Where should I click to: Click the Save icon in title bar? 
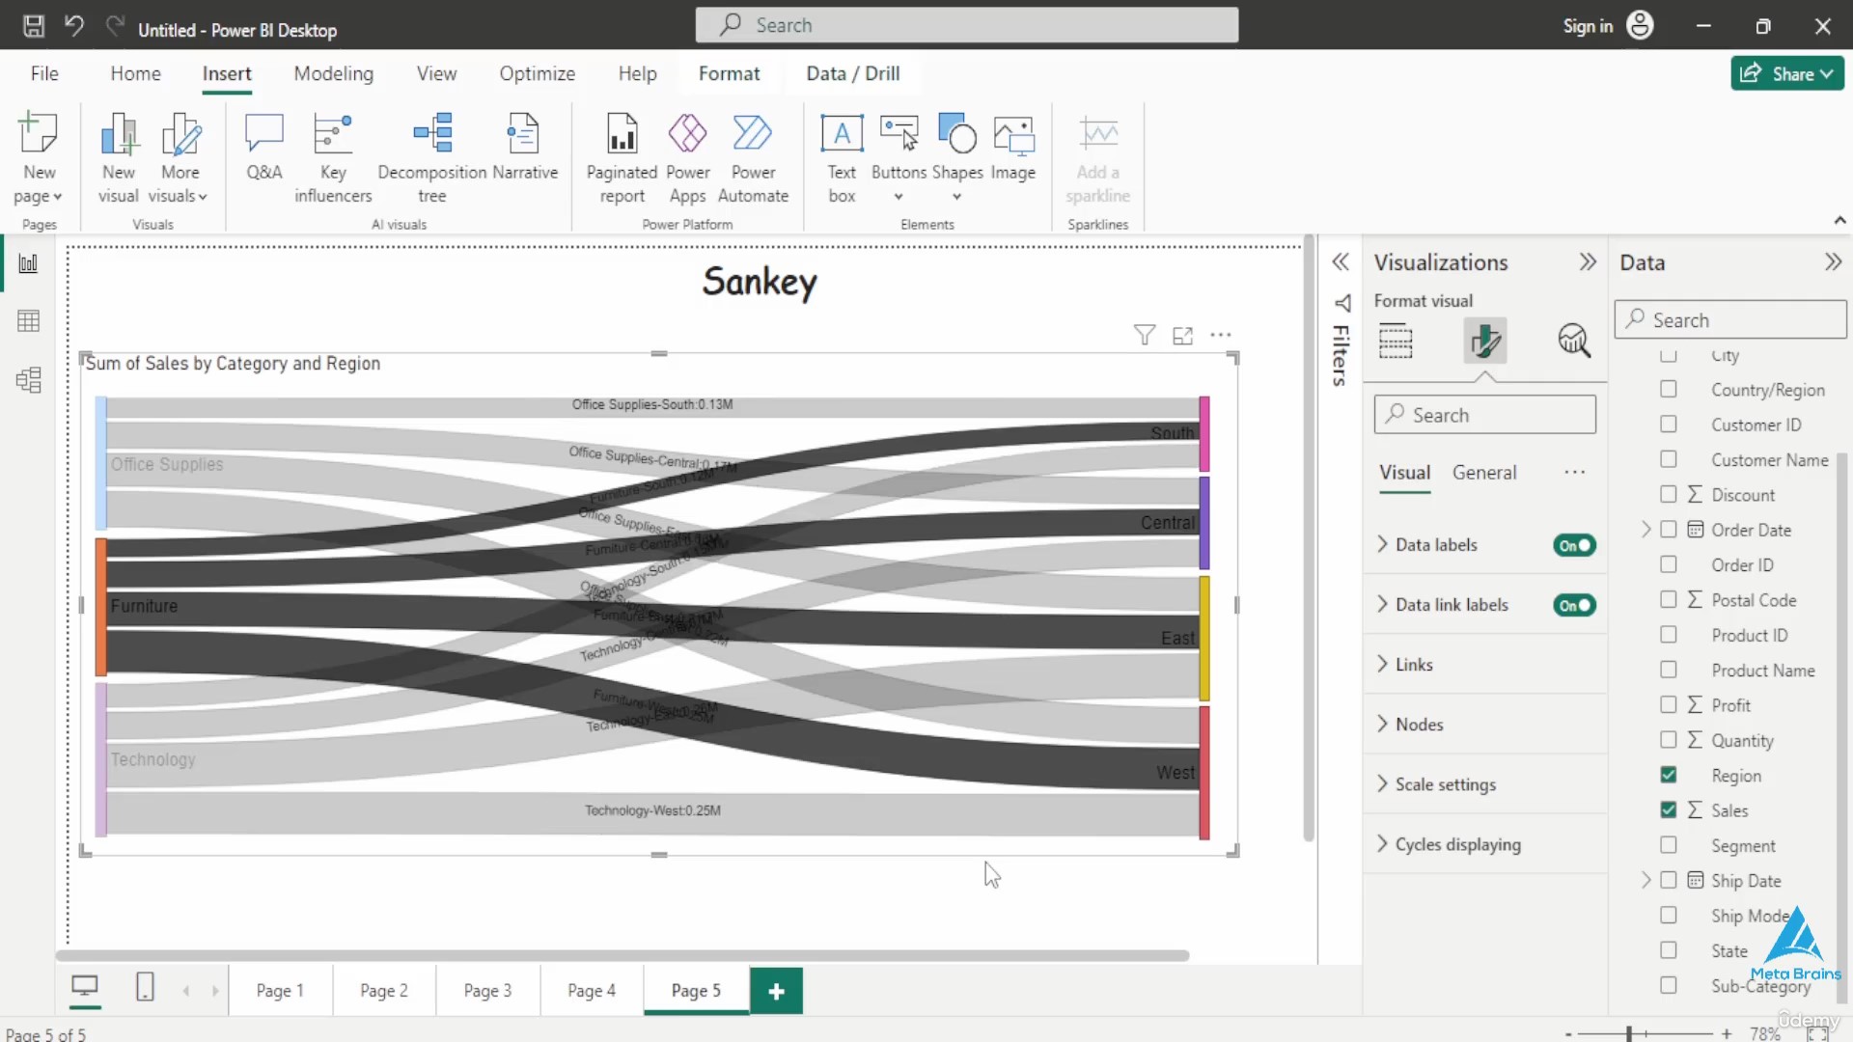tap(34, 26)
